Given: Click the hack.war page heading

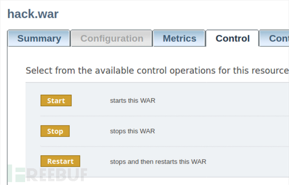Looking at the screenshot, I should tap(33, 14).
